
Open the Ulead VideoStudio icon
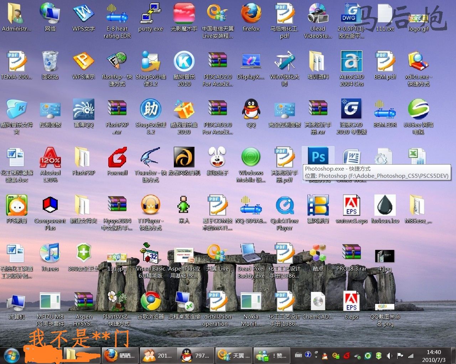pos(318,14)
